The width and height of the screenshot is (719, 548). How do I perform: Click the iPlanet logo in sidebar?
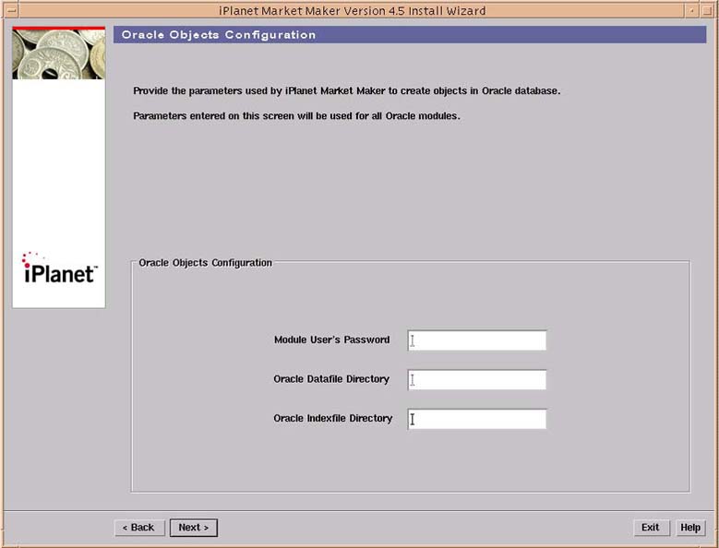(x=59, y=268)
